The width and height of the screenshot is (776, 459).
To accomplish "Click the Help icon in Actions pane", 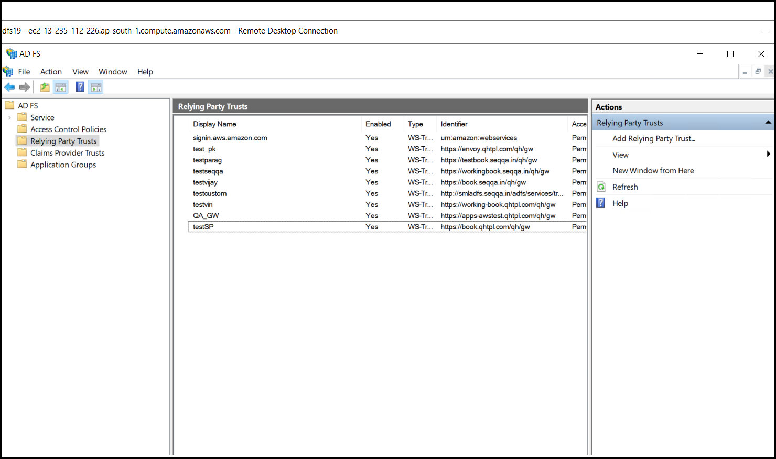I will pos(601,203).
